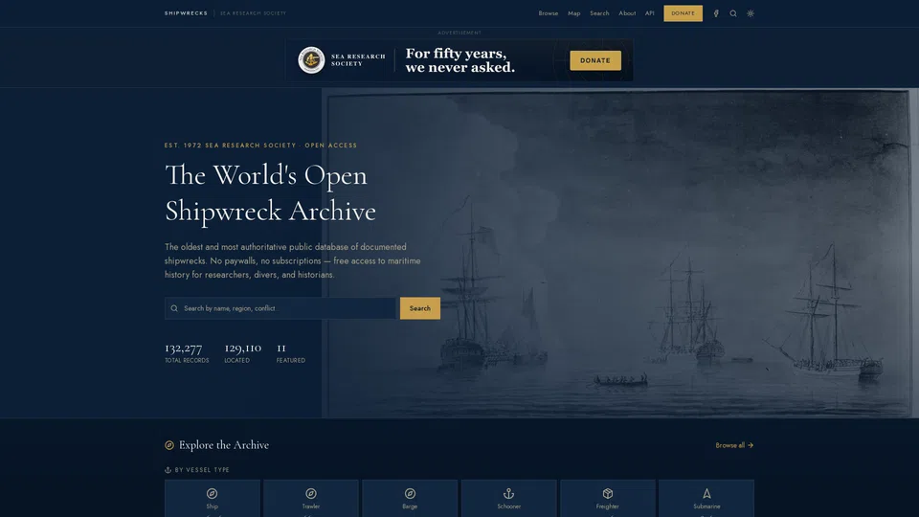Toggle the light/dark theme sun icon
Screen dimensions: 919x517
[751, 13]
